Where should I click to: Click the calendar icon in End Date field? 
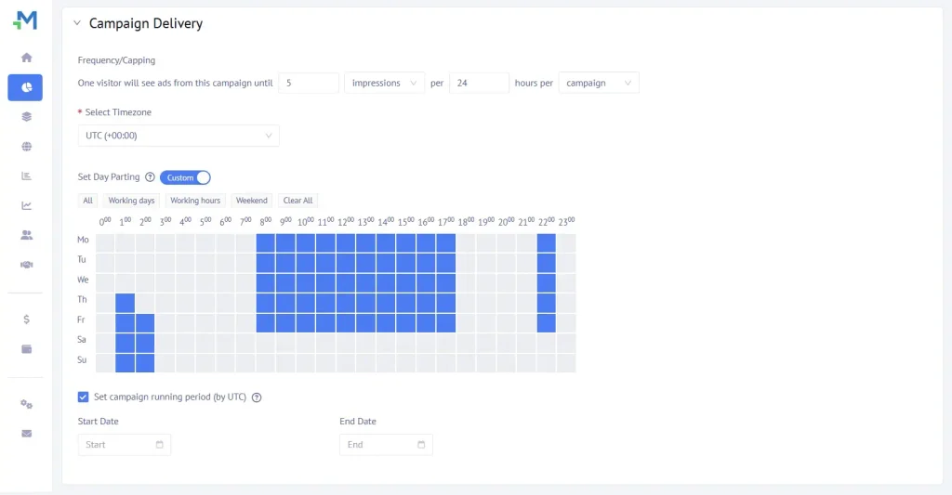[x=421, y=445]
